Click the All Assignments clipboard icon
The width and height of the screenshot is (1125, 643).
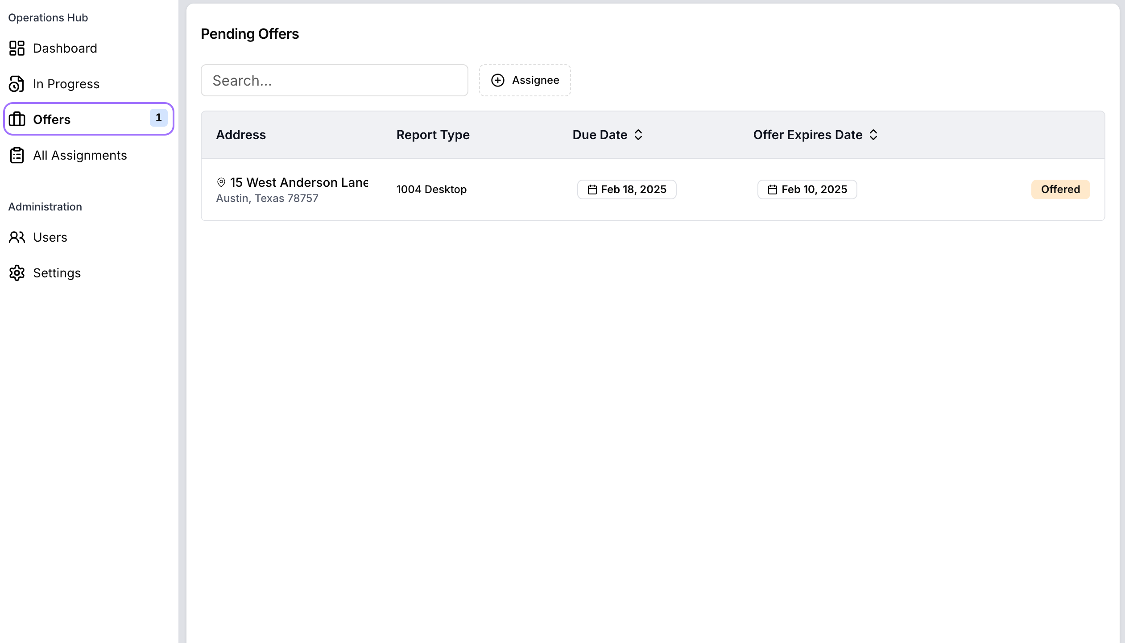pos(17,155)
